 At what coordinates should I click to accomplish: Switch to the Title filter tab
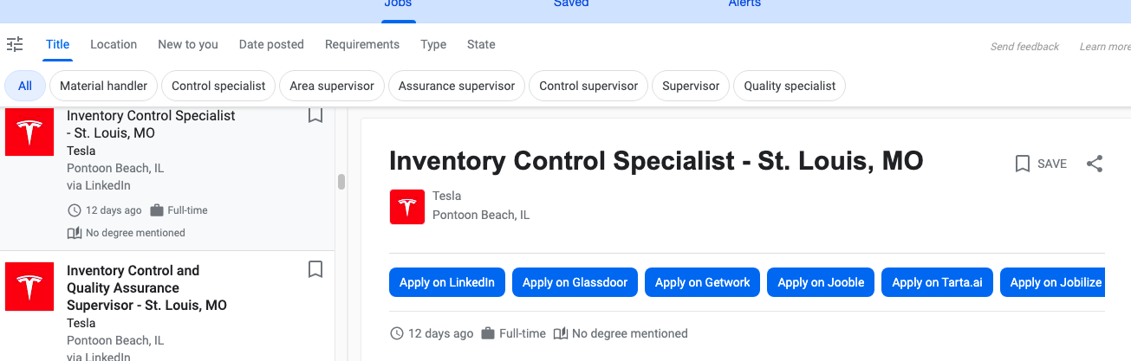[x=57, y=44]
